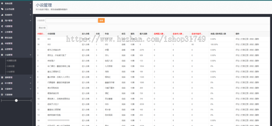Expand the 文案制作 menu arrow
The width and height of the screenshot is (272, 126).
[x=31, y=89]
